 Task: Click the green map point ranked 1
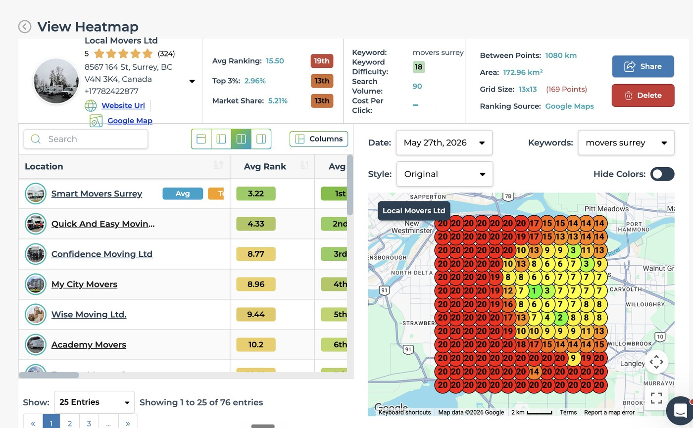coord(534,291)
